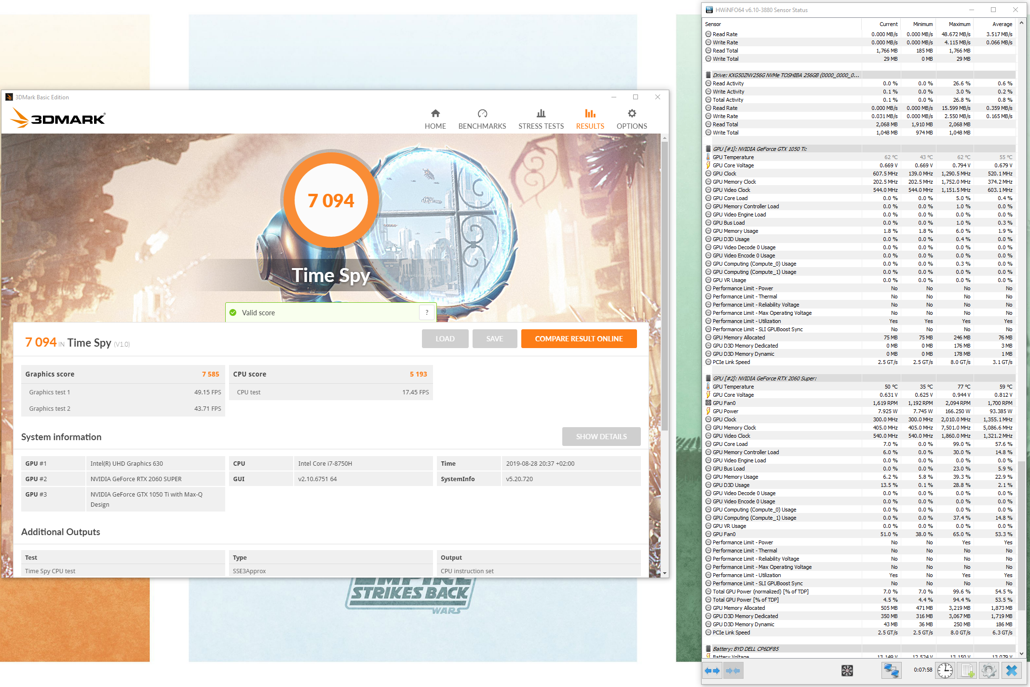Open the OPTIONS gear tab

click(631, 119)
